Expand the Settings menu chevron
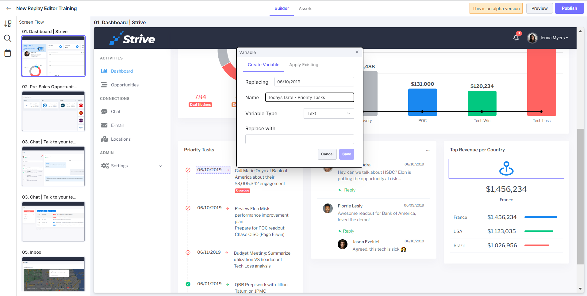Viewport: 587px width, 296px height. 161,166
